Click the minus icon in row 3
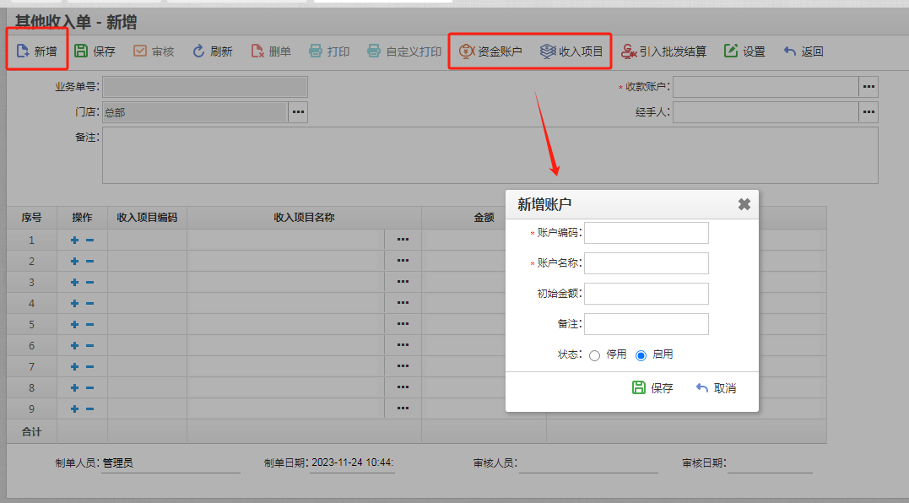Viewport: 909px width, 503px height. point(89,282)
